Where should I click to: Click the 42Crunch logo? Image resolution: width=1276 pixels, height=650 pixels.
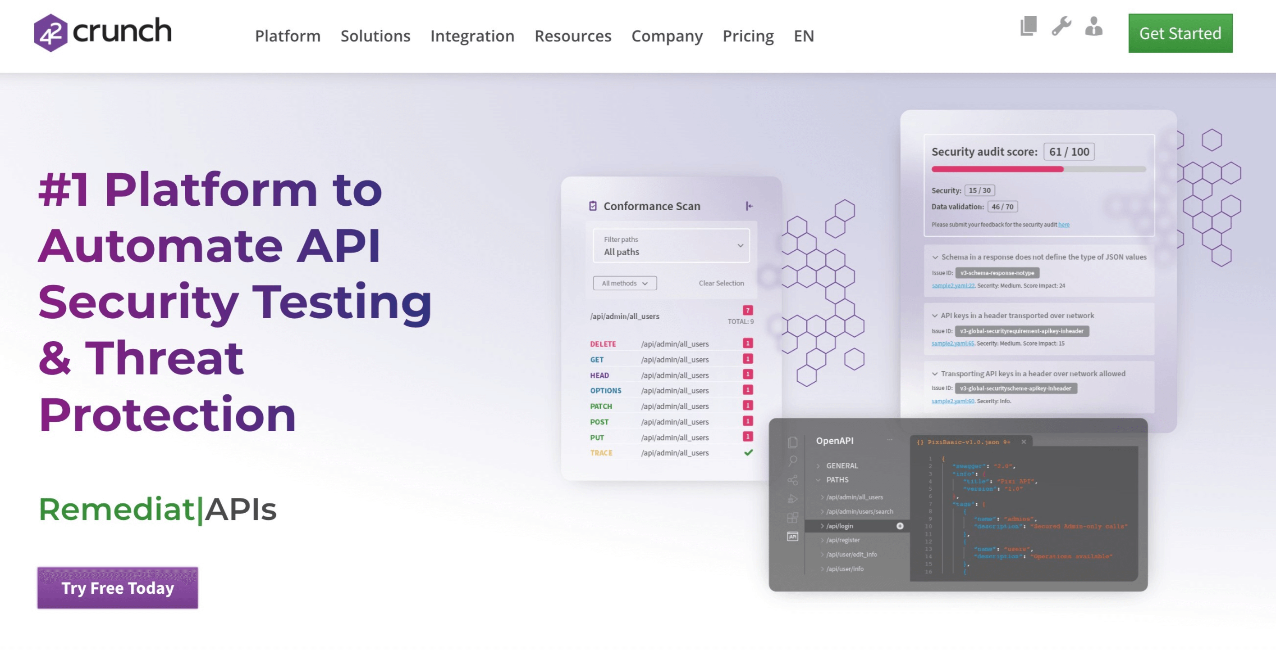coord(103,33)
